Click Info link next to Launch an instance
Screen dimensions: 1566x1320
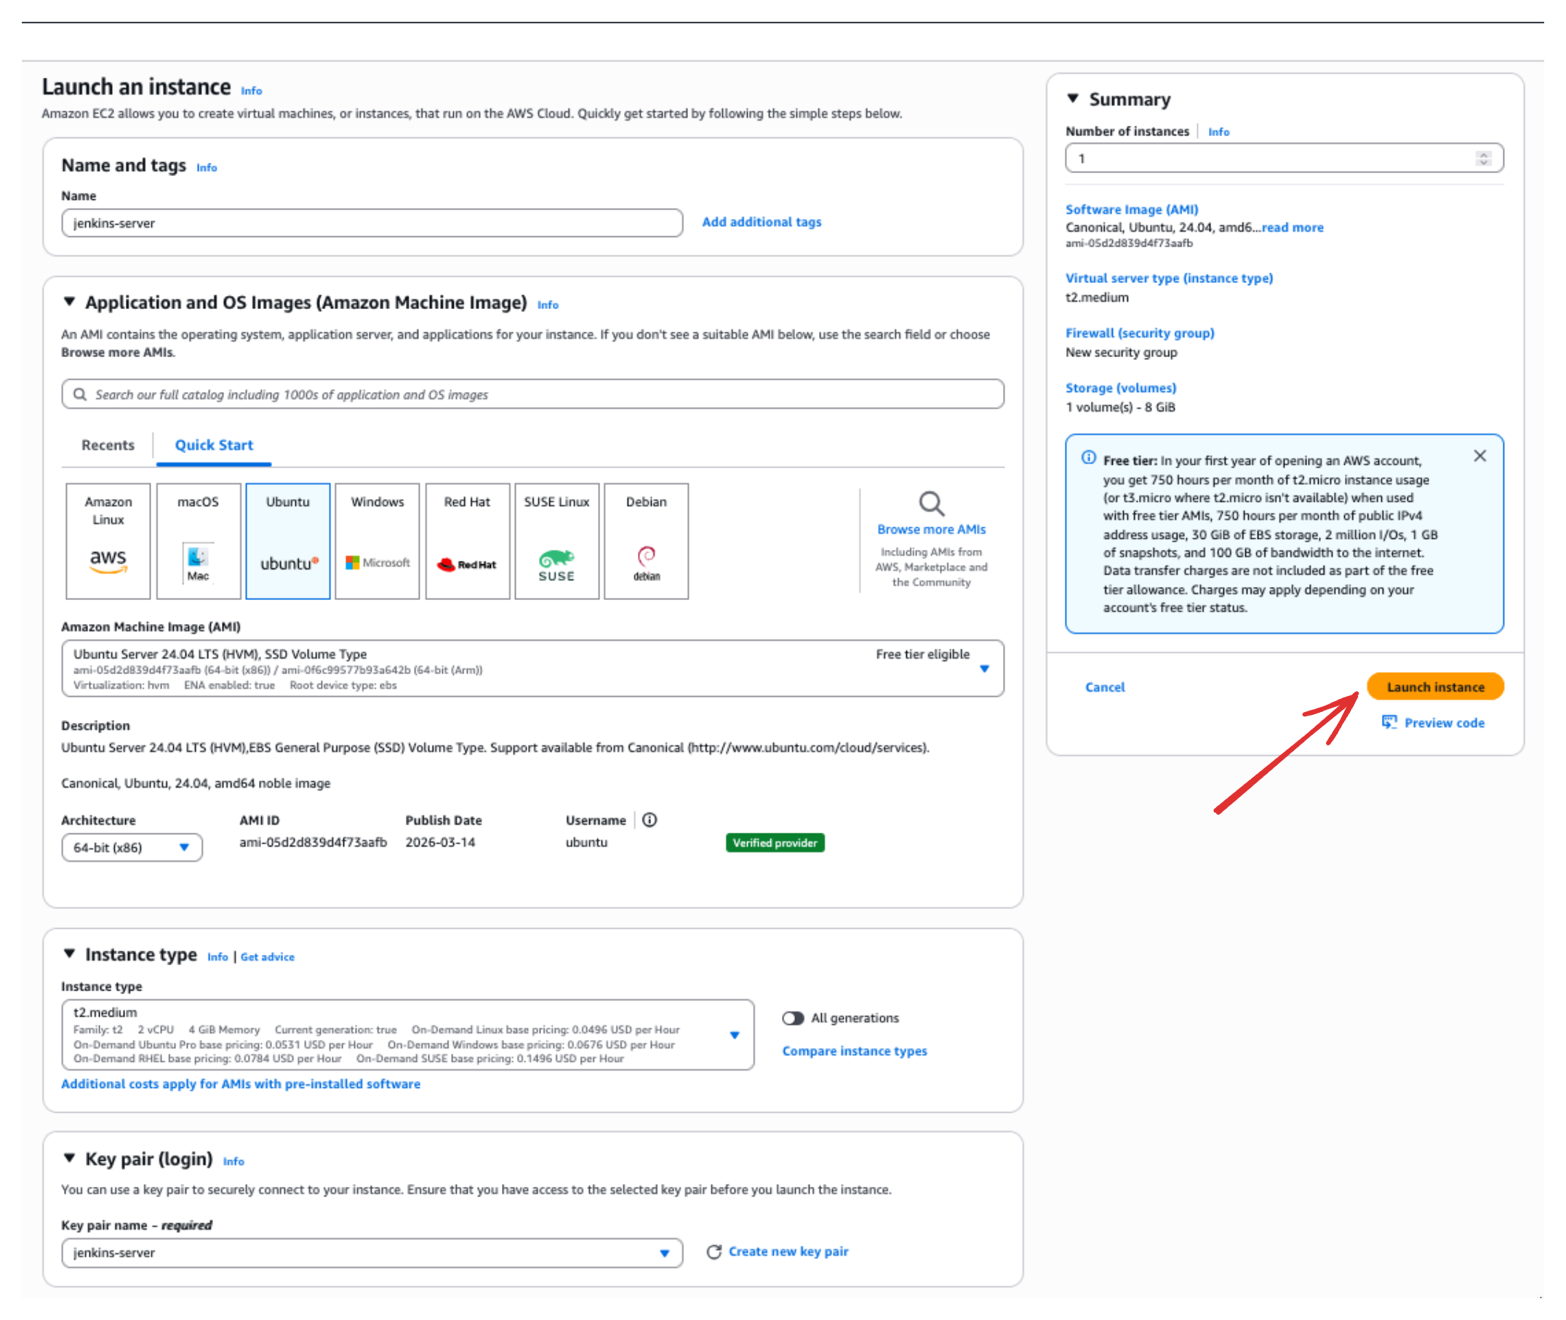pos(252,92)
